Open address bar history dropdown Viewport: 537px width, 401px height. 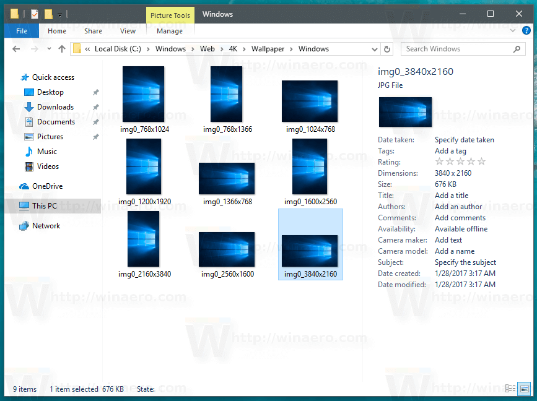[x=375, y=49]
